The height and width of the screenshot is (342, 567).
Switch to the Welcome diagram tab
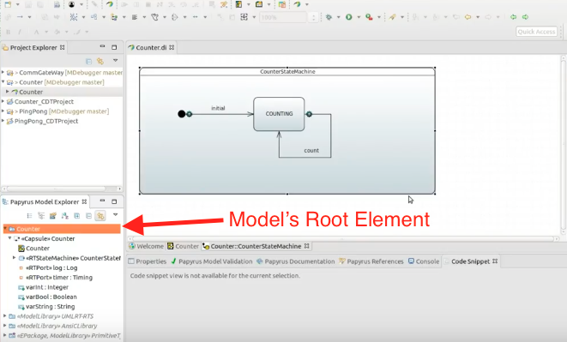146,246
